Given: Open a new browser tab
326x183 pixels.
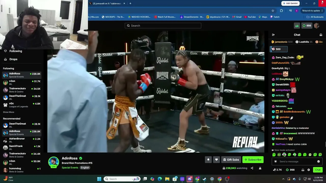Looking at the screenshot, I should pos(130,3).
